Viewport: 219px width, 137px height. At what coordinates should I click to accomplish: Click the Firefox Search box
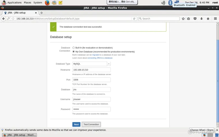[159, 18]
